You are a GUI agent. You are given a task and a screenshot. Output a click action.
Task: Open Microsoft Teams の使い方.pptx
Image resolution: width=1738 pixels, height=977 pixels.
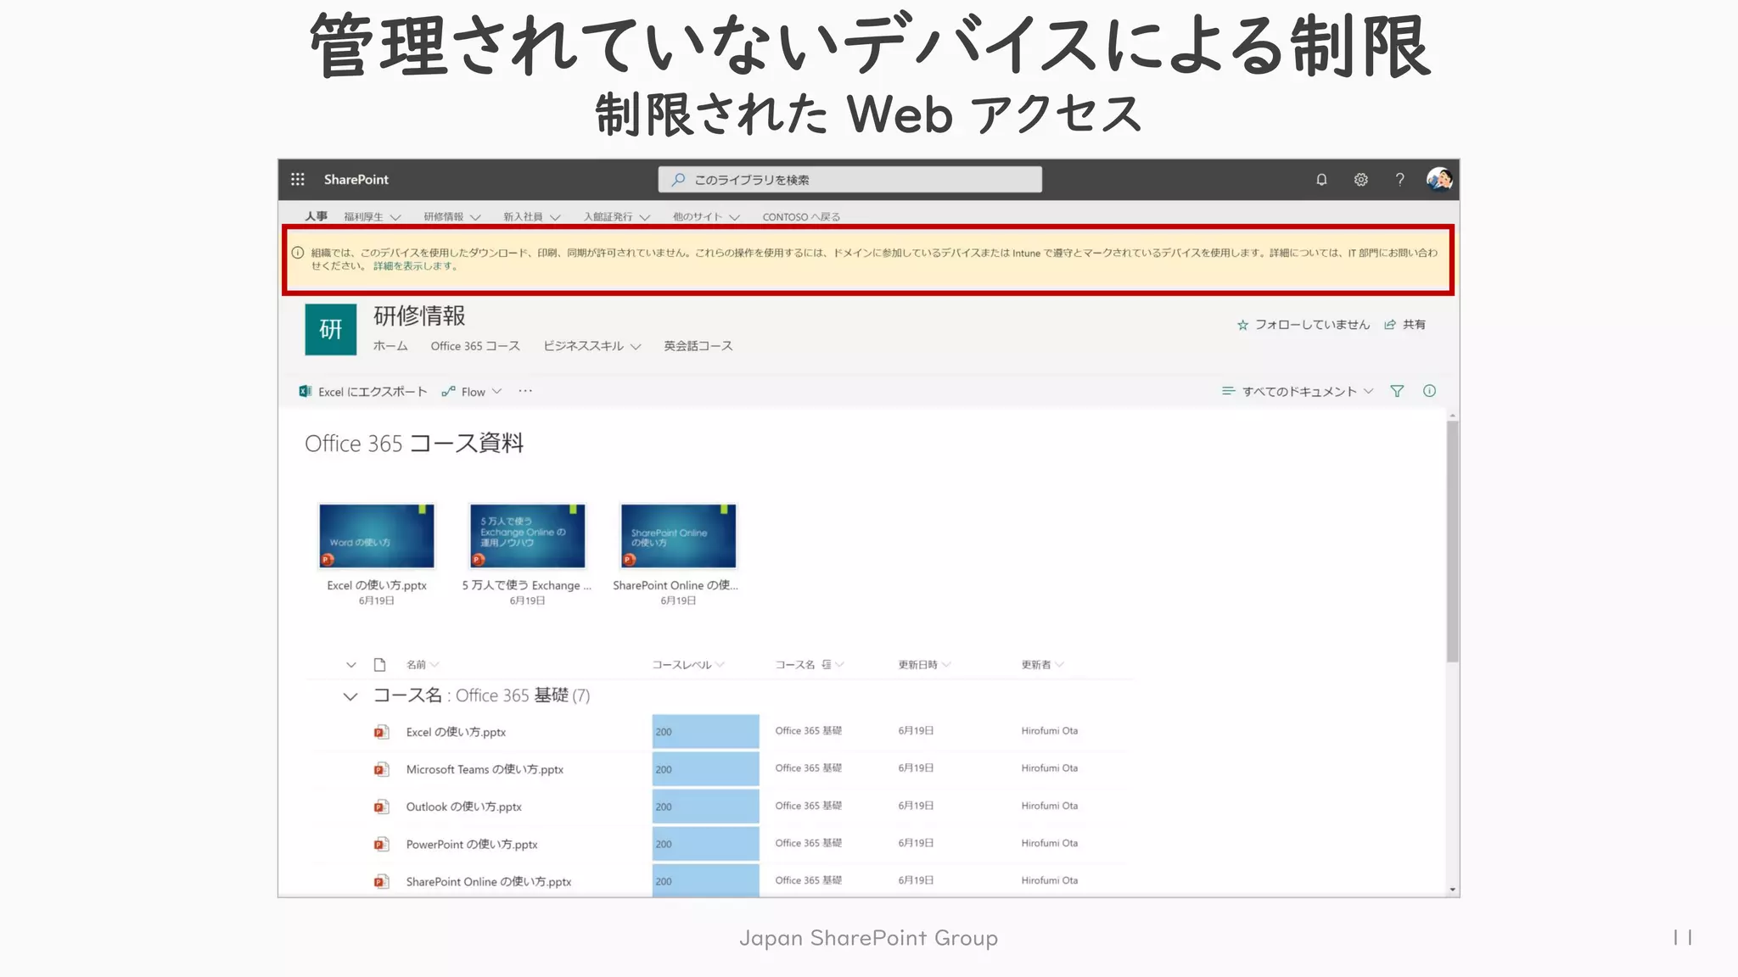pos(485,769)
